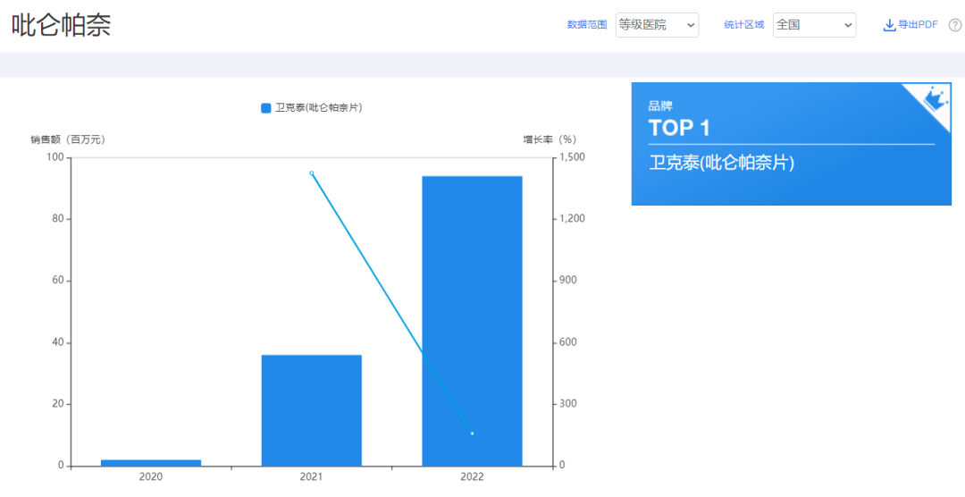Click the export PDF download icon

pyautogui.click(x=889, y=25)
